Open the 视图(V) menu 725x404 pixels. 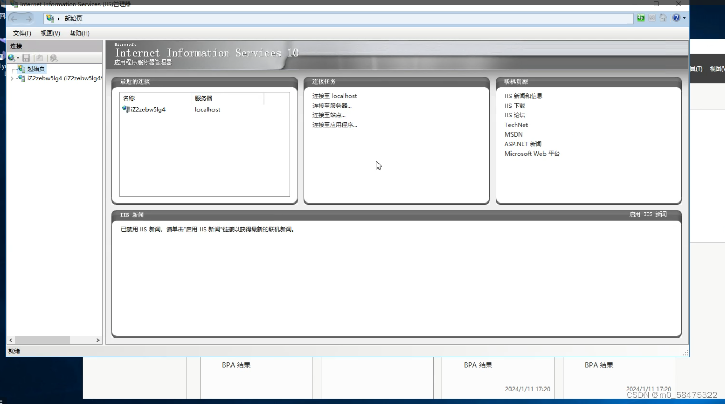coord(50,33)
